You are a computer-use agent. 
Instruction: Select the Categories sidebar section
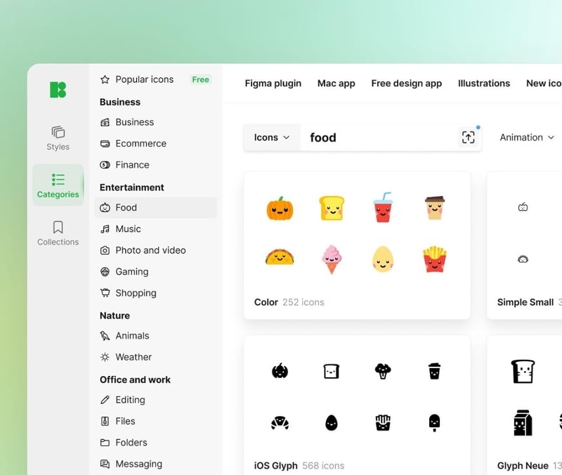click(58, 186)
